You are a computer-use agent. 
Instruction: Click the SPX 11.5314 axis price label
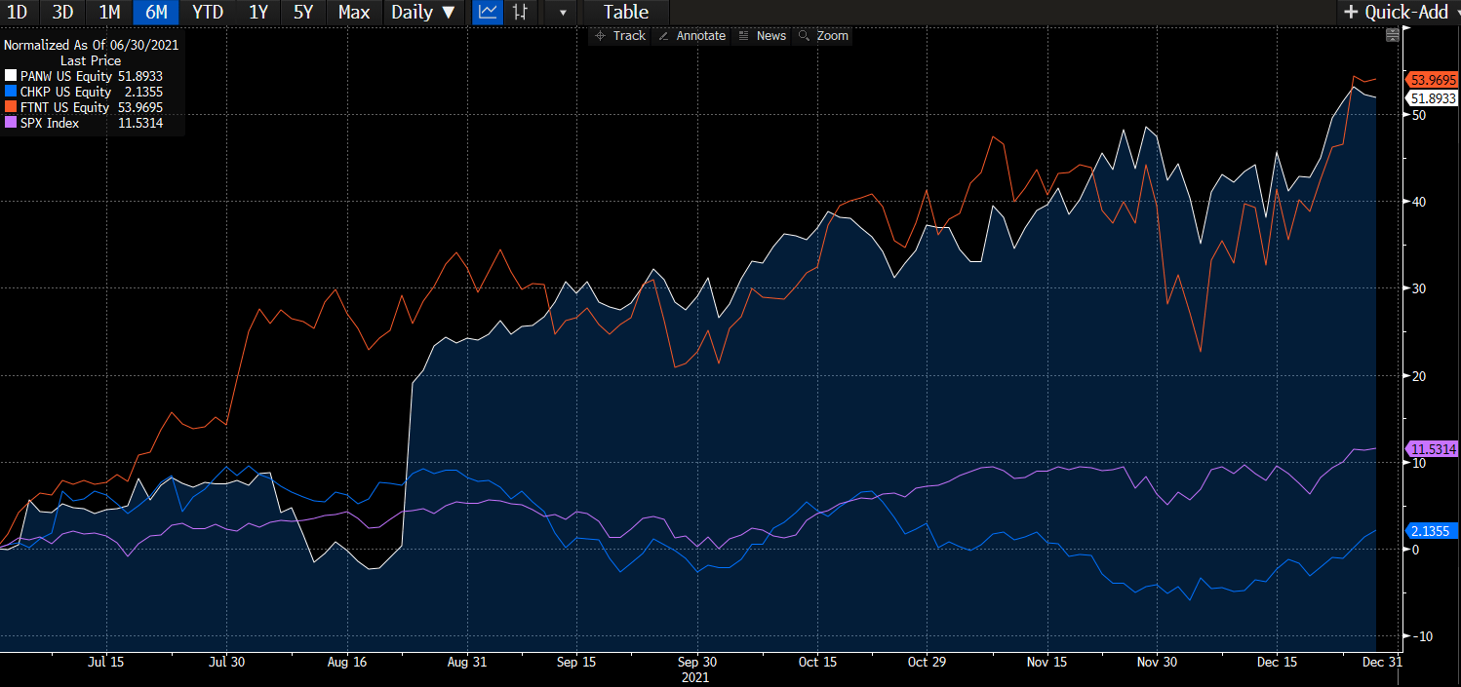pos(1431,449)
